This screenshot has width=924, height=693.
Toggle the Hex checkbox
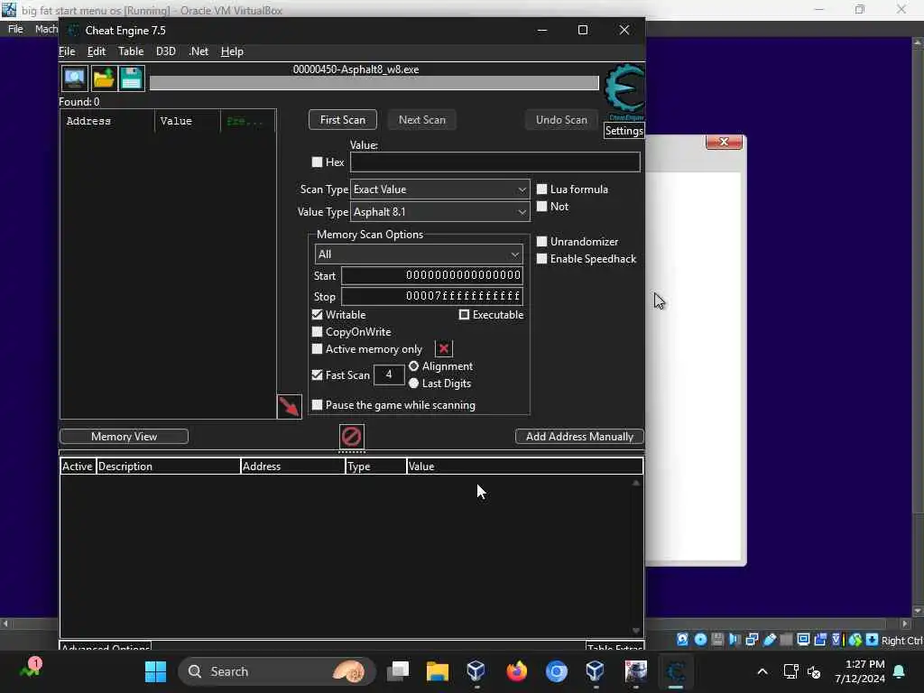tap(317, 162)
